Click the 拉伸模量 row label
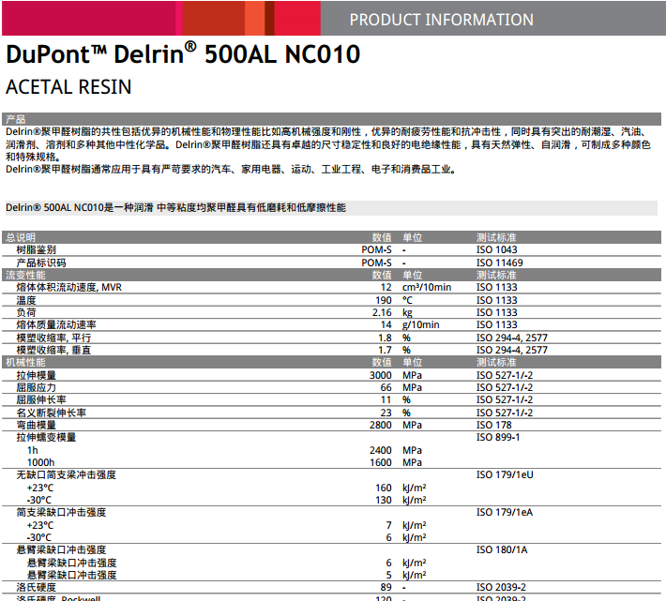Screen dimensions: 666x601 click(x=36, y=375)
